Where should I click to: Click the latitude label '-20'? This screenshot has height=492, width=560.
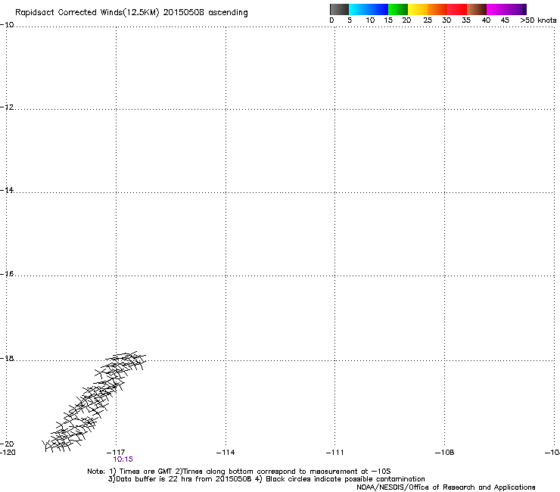tap(7, 444)
